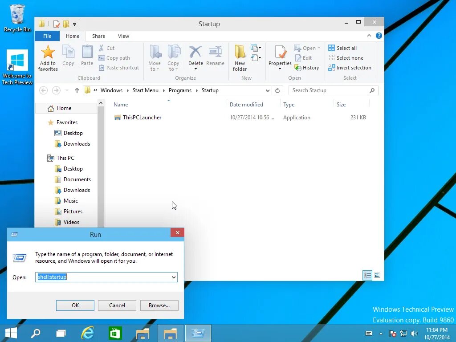Open the Copy to menu

pyautogui.click(x=173, y=58)
